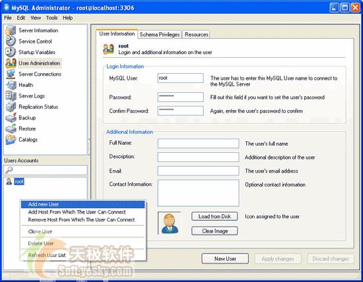This screenshot has width=363, height=282.
Task: Open the View menu
Action: [x=36, y=18]
